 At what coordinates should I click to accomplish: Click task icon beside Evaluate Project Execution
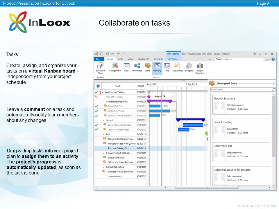pos(104,171)
